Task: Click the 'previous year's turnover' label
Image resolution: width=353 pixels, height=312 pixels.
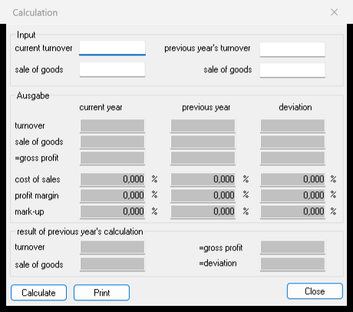Action: tap(207, 48)
